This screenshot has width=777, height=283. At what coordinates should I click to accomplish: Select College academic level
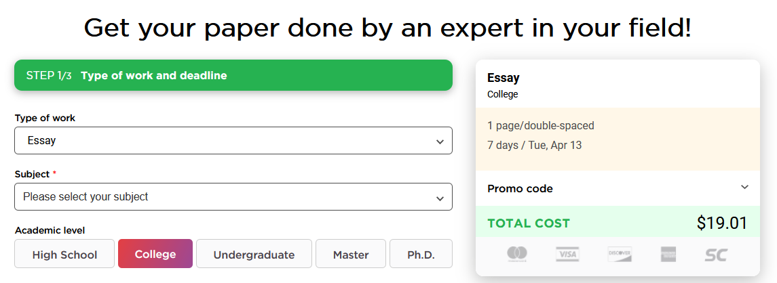coord(155,254)
